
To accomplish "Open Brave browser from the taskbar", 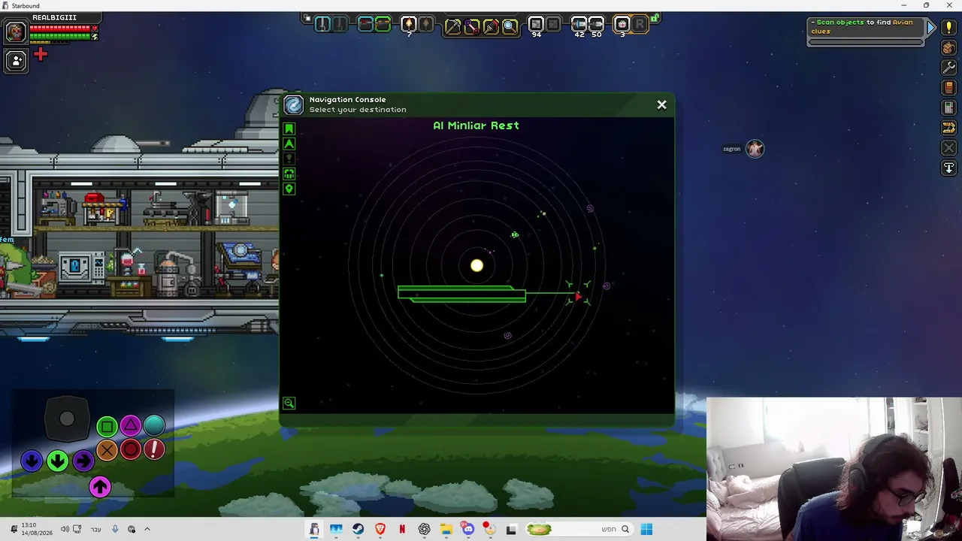I will coord(380,529).
